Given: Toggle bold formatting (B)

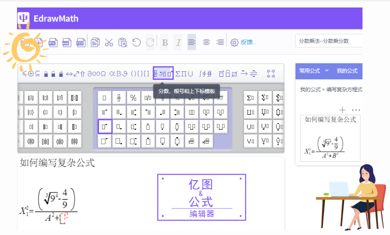Looking at the screenshot, I should point(164,43).
